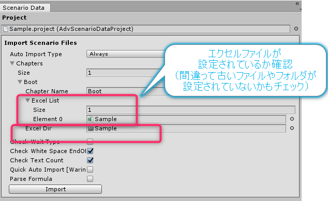
Task: Collapse the Excel List foldout
Action: [27, 100]
